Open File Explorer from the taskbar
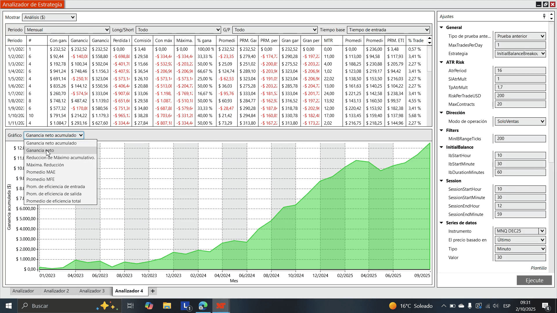The width and height of the screenshot is (557, 313). click(167, 306)
